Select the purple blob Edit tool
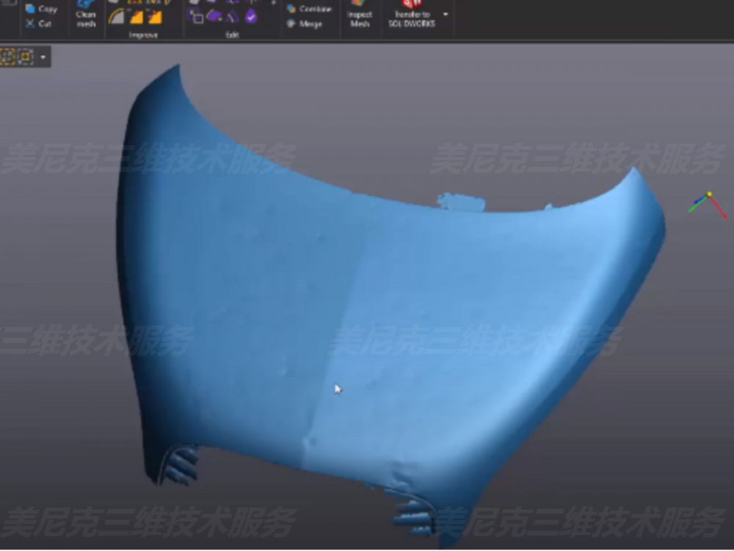Screen dimensions: 734x551 [214, 16]
